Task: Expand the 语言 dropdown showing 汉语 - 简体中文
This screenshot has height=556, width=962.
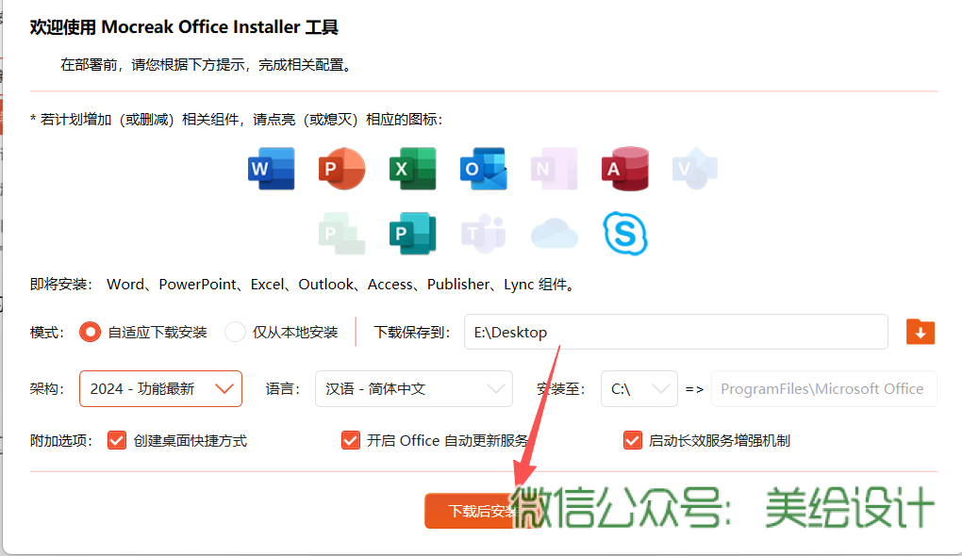Action: [413, 388]
